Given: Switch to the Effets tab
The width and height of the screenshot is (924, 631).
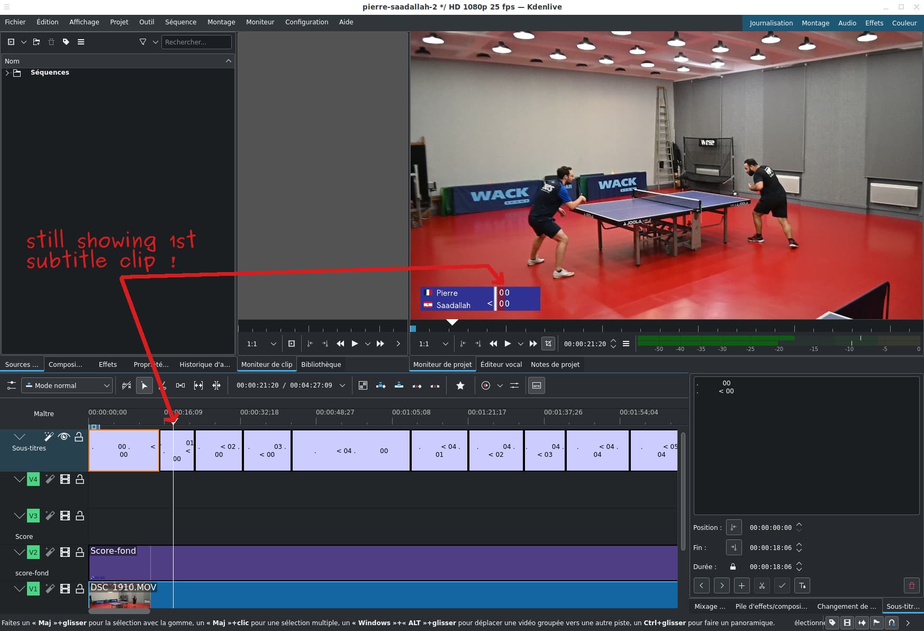Looking at the screenshot, I should tap(108, 365).
